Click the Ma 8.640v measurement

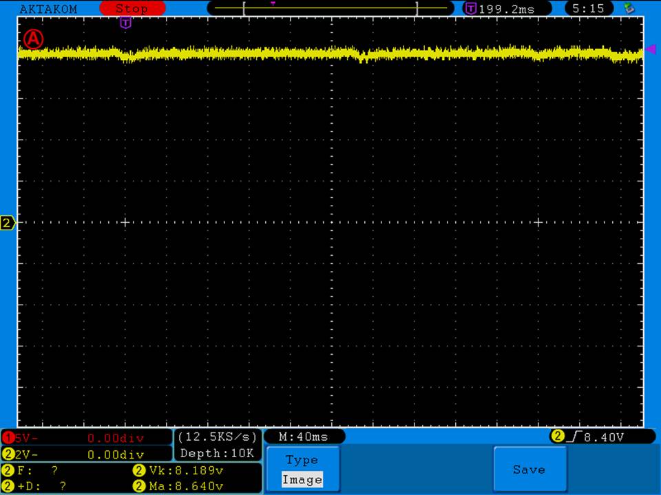pos(178,487)
